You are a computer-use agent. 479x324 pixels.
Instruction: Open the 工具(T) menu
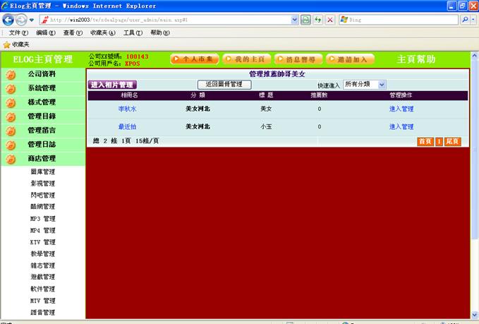pos(133,32)
